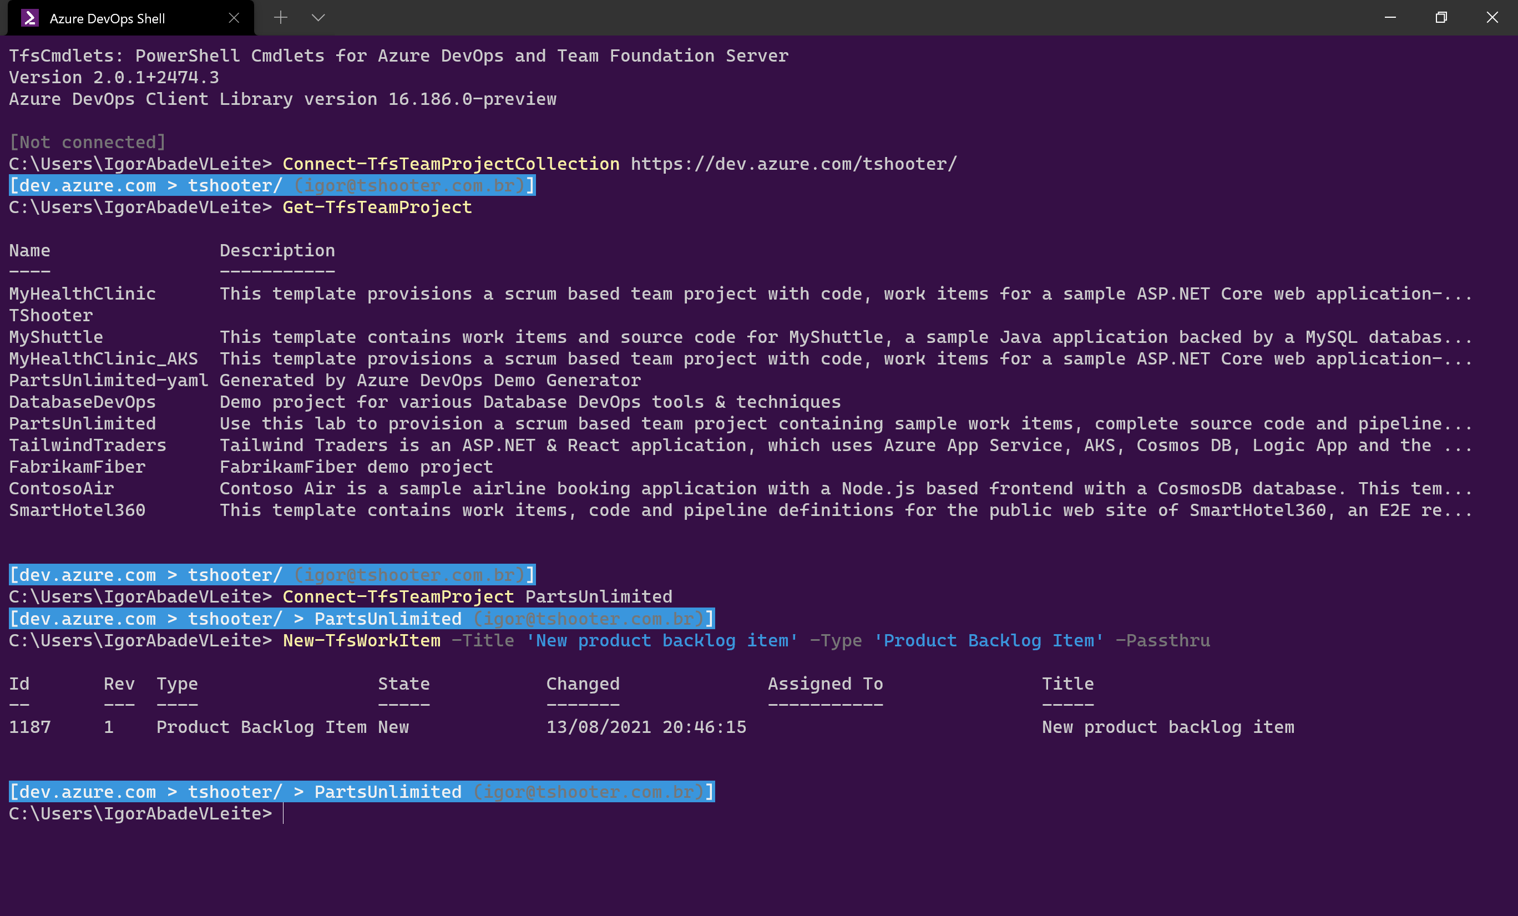Click the PartsUnlimited row in project list
Screen dimensions: 1518x916
(741, 424)
